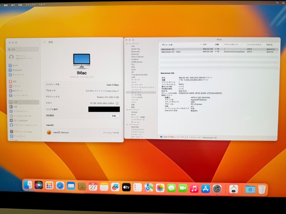The image size is (286, 214).
Task: Open System Settings gear in the Dock
Action: (217, 189)
